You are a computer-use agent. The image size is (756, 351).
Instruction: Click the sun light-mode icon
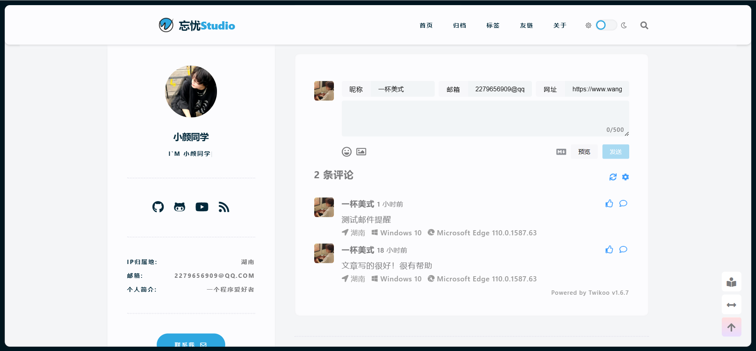point(588,25)
